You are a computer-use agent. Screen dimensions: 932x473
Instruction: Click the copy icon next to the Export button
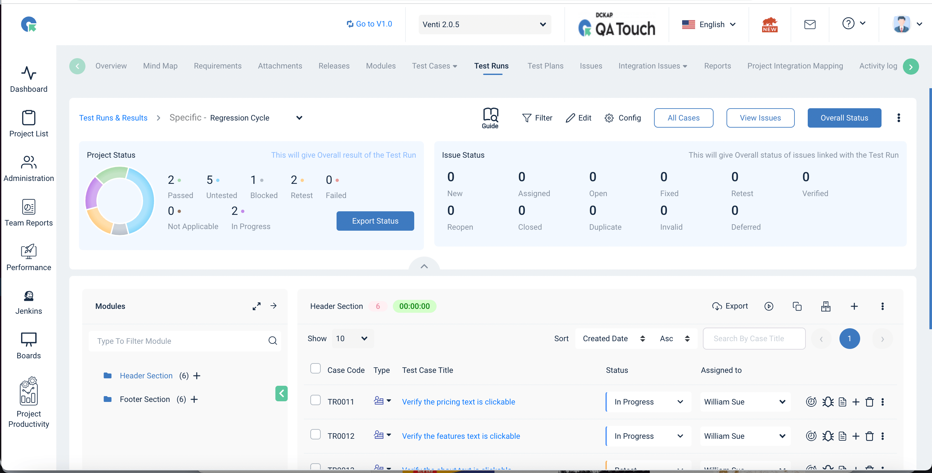click(797, 306)
